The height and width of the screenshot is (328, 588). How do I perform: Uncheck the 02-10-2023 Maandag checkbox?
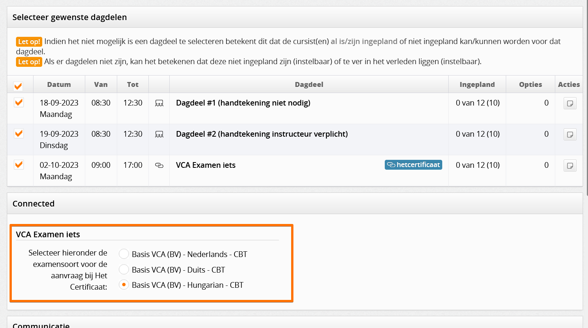point(19,165)
